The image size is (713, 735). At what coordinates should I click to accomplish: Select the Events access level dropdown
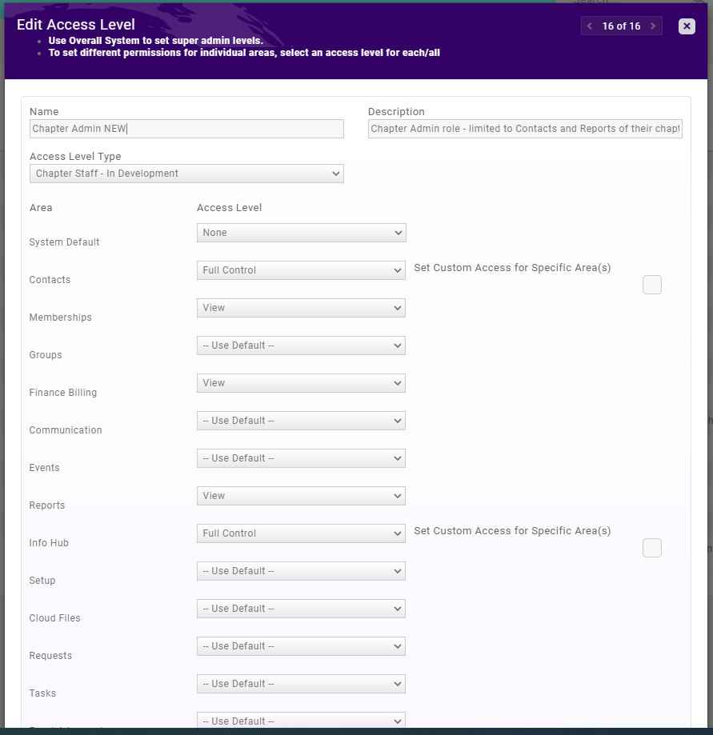(x=301, y=458)
